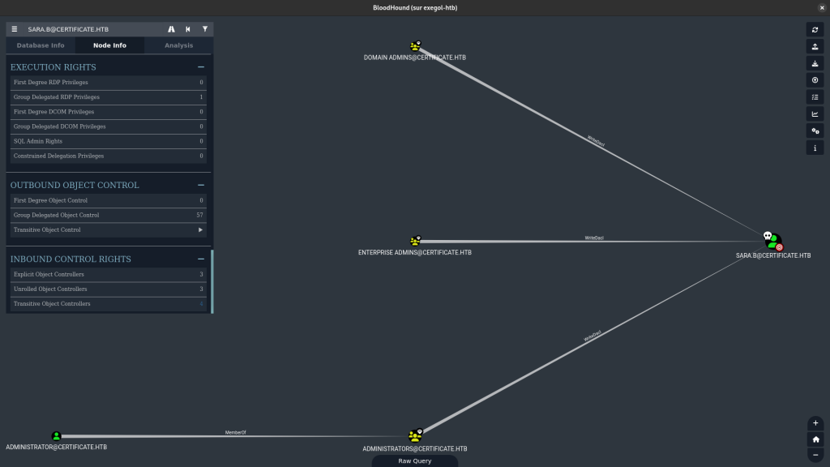
Task: Click the Group Delegated RDP Privileges row
Action: (109, 97)
